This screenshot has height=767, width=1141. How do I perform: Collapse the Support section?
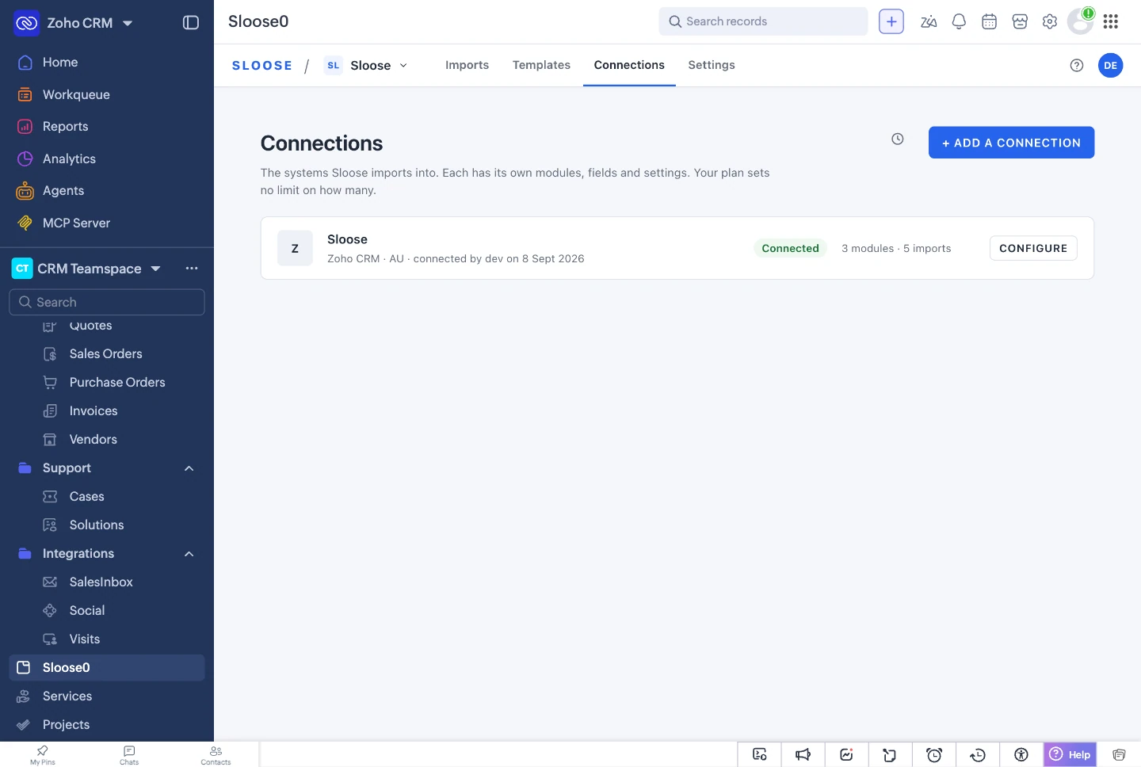pos(189,468)
